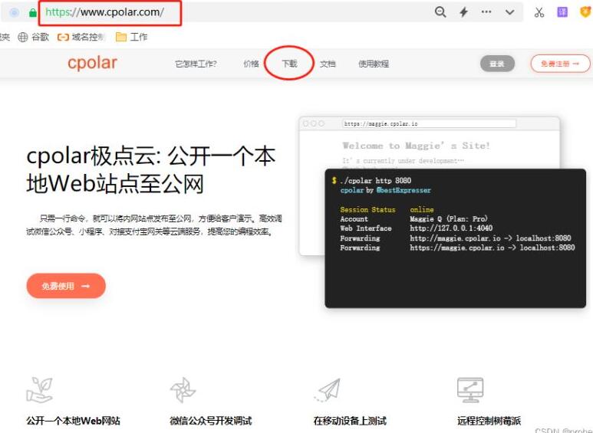
Task: Click the plant-in-hand icon above 公开一个本地Web网站
Action: click(x=39, y=389)
